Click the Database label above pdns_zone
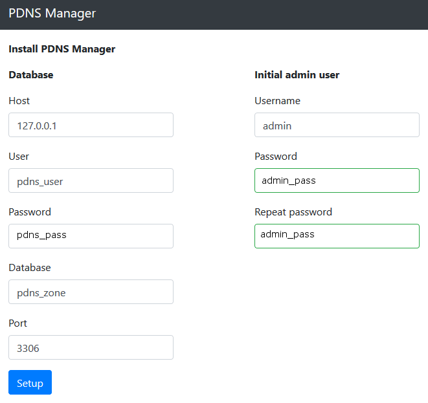 [x=30, y=268]
